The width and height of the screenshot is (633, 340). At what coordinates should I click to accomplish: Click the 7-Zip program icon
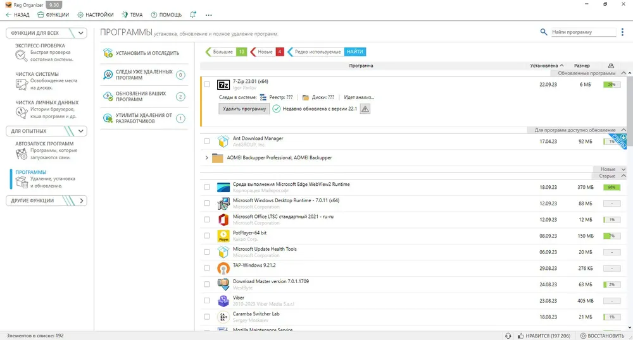pyautogui.click(x=223, y=85)
